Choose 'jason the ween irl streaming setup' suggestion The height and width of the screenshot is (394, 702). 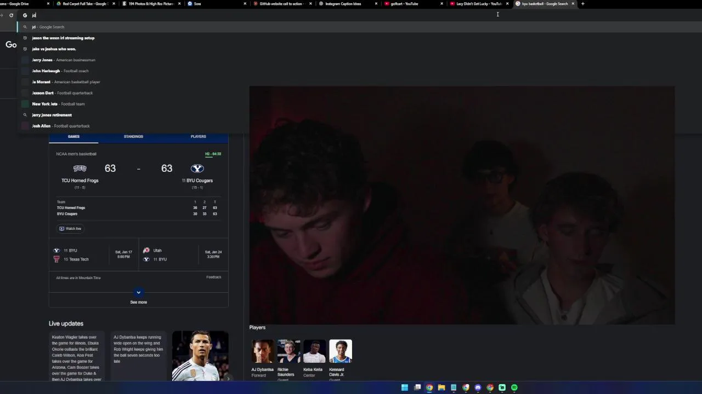pos(359,38)
